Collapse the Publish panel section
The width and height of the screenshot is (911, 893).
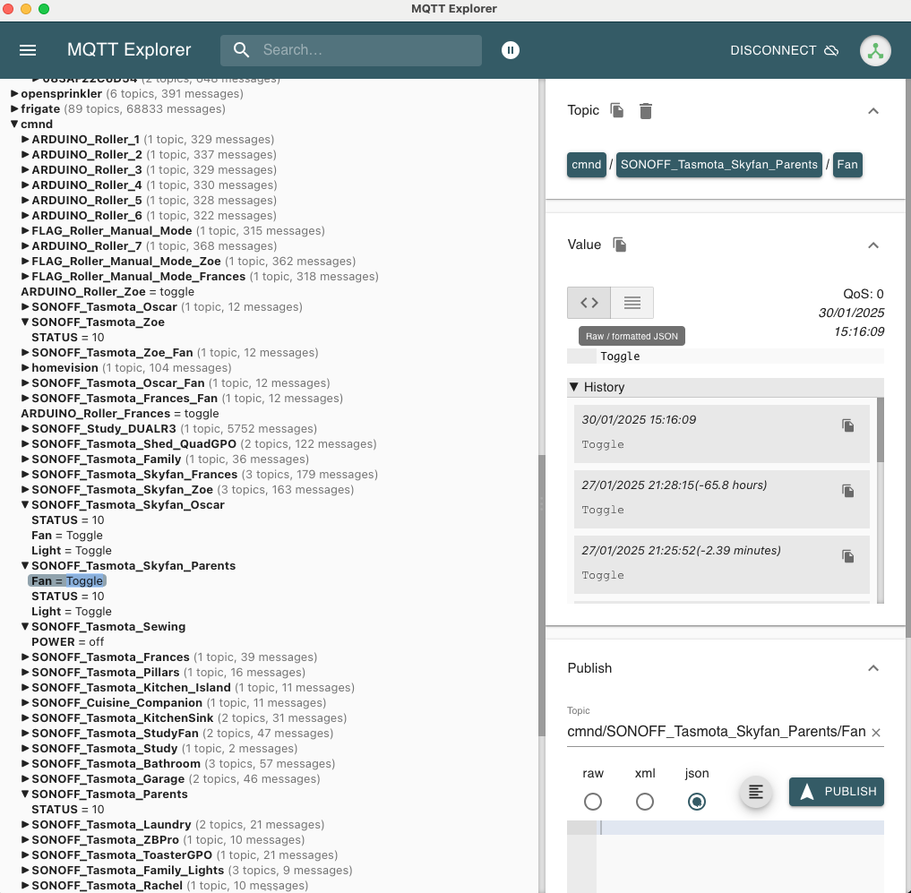pos(873,668)
